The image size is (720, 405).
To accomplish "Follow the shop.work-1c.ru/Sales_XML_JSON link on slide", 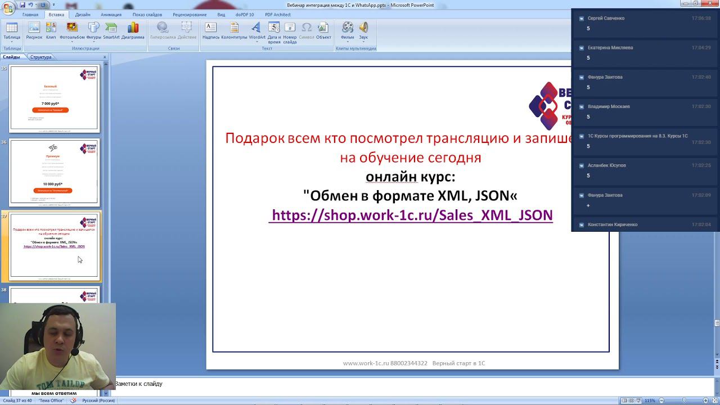I will [x=411, y=215].
